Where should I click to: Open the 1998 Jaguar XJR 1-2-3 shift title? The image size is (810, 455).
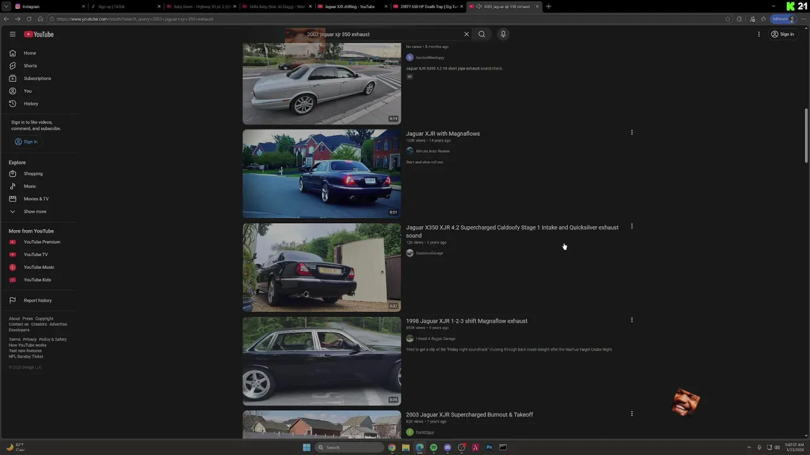[466, 321]
